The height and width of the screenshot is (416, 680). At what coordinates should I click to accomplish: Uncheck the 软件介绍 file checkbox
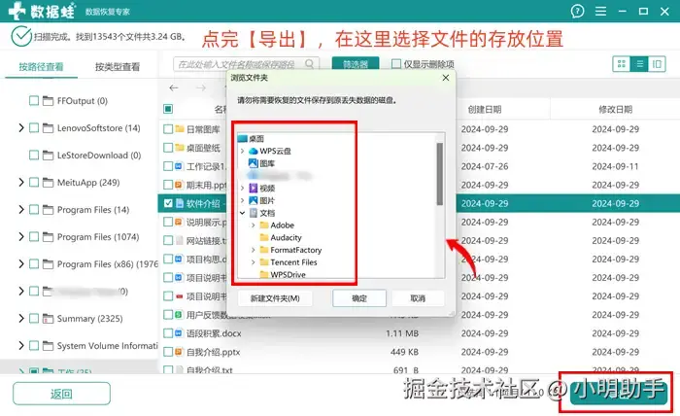point(168,203)
